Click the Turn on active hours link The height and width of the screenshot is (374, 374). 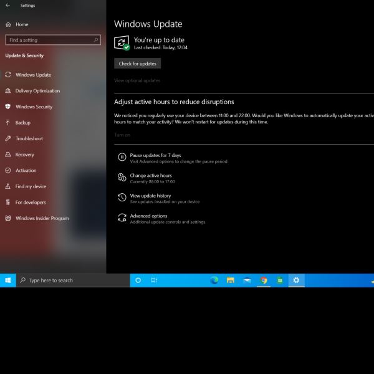pos(122,135)
